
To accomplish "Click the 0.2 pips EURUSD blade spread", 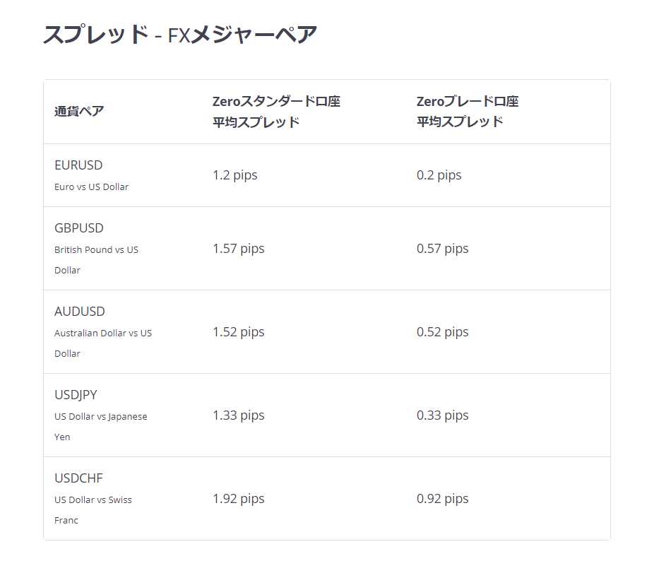I will coord(439,175).
